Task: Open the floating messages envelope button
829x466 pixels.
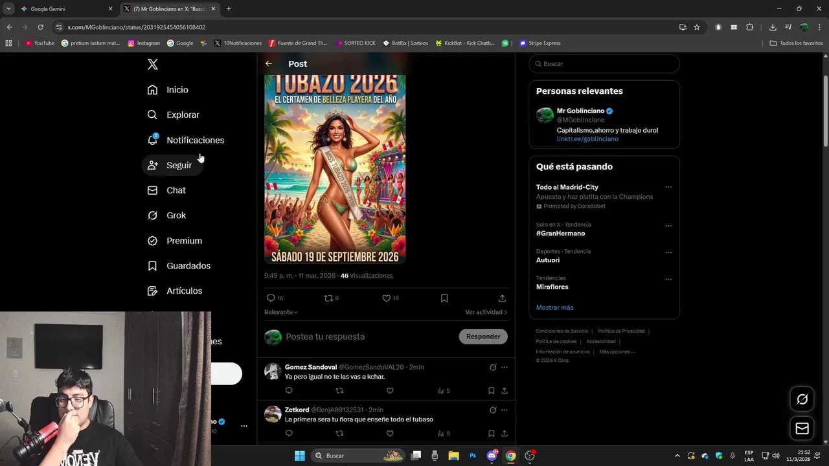Action: click(802, 428)
